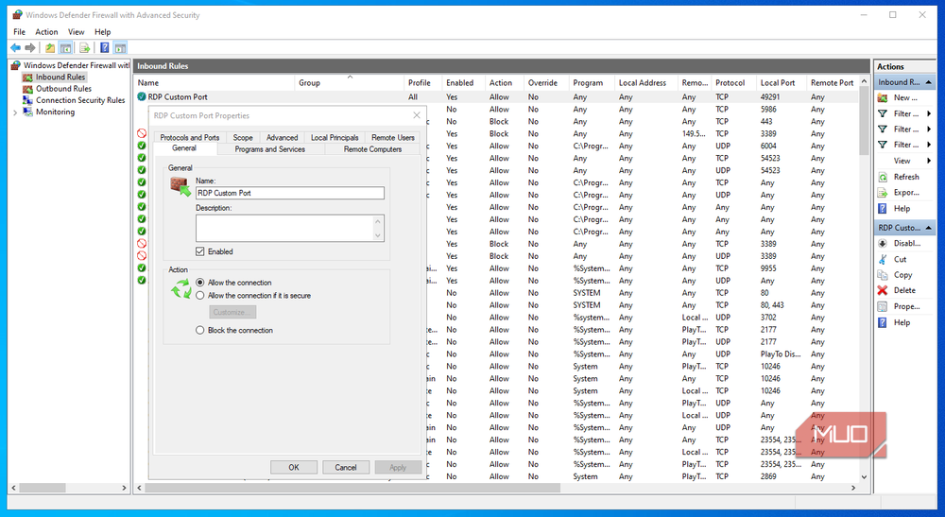Switch to Local Principals tab
The width and height of the screenshot is (945, 517).
tap(335, 137)
